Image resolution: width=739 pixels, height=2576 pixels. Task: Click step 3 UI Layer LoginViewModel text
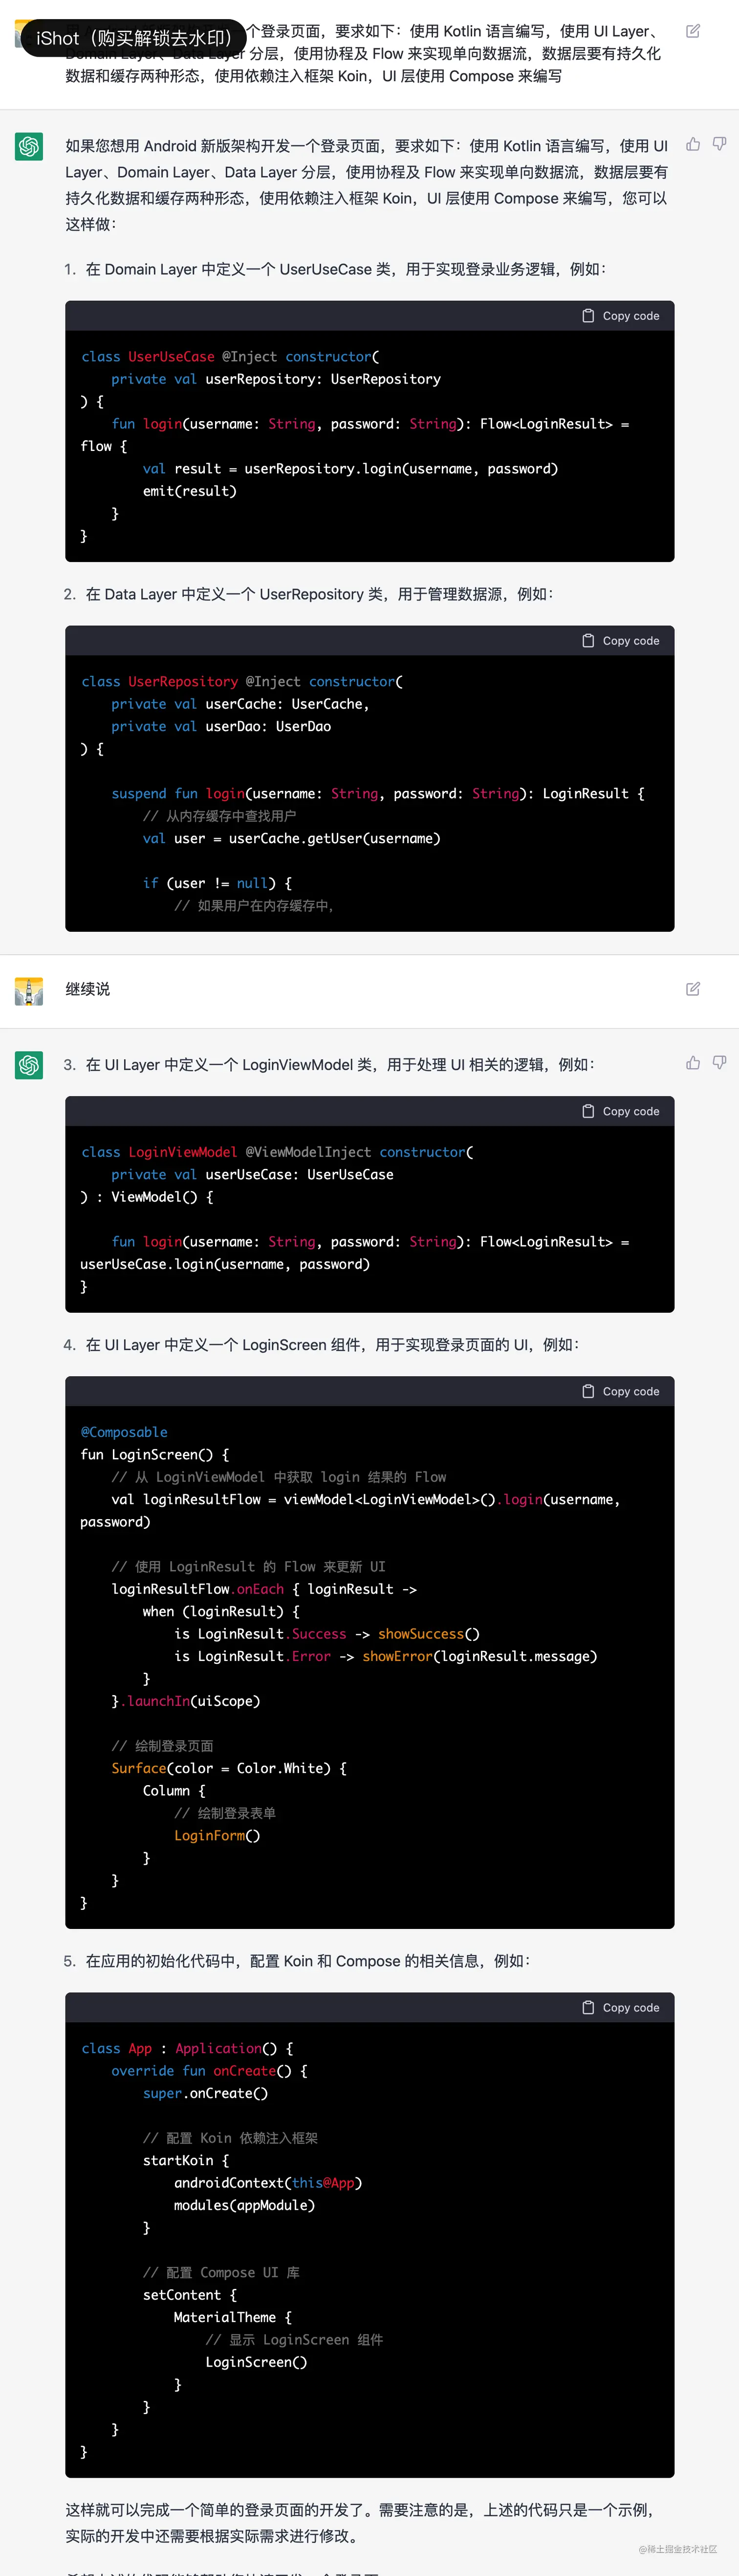tap(340, 1065)
